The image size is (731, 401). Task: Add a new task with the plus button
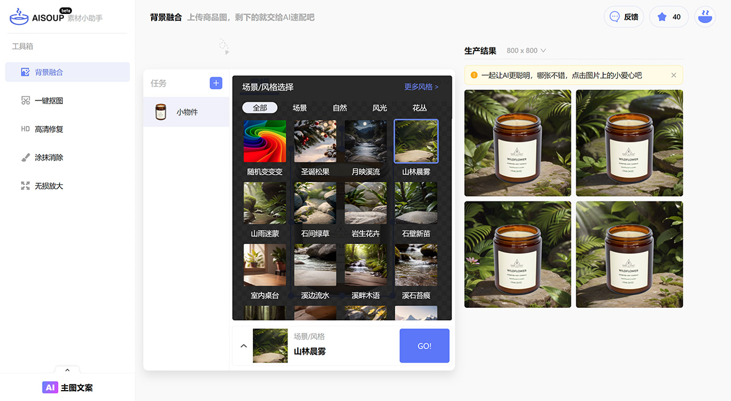(216, 83)
